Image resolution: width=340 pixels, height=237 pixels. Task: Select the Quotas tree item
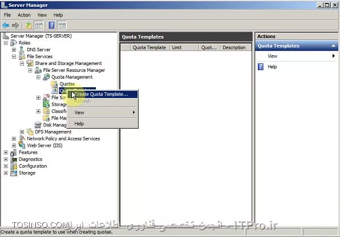pyautogui.click(x=67, y=84)
